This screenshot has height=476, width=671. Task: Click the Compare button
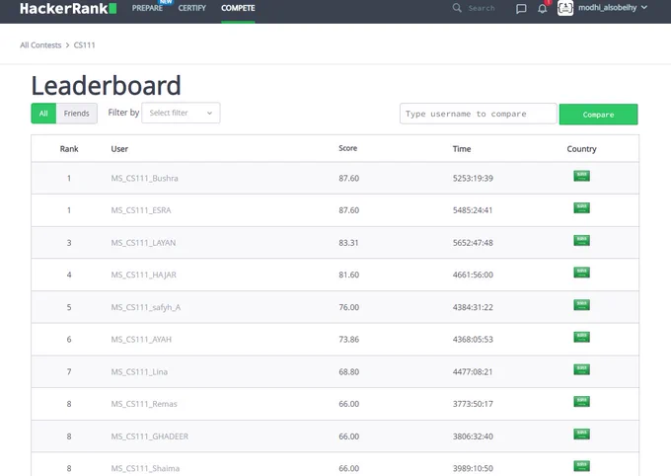[598, 115]
